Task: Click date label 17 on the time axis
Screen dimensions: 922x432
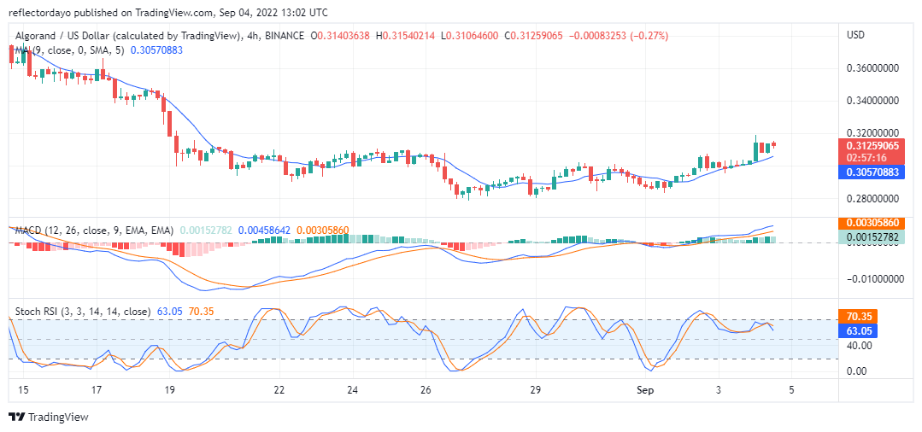Action: pyautogui.click(x=97, y=389)
